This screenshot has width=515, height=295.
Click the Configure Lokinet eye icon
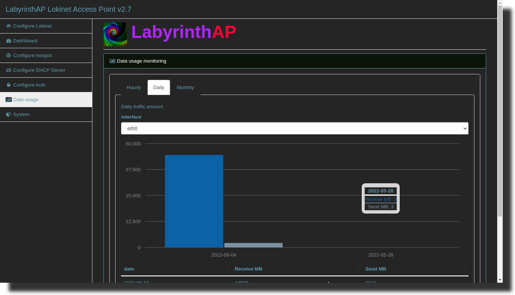pos(8,26)
